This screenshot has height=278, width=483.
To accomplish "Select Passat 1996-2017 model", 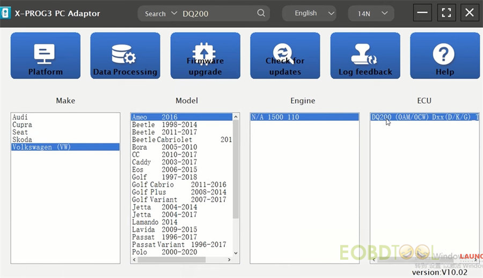I will 181,237.
